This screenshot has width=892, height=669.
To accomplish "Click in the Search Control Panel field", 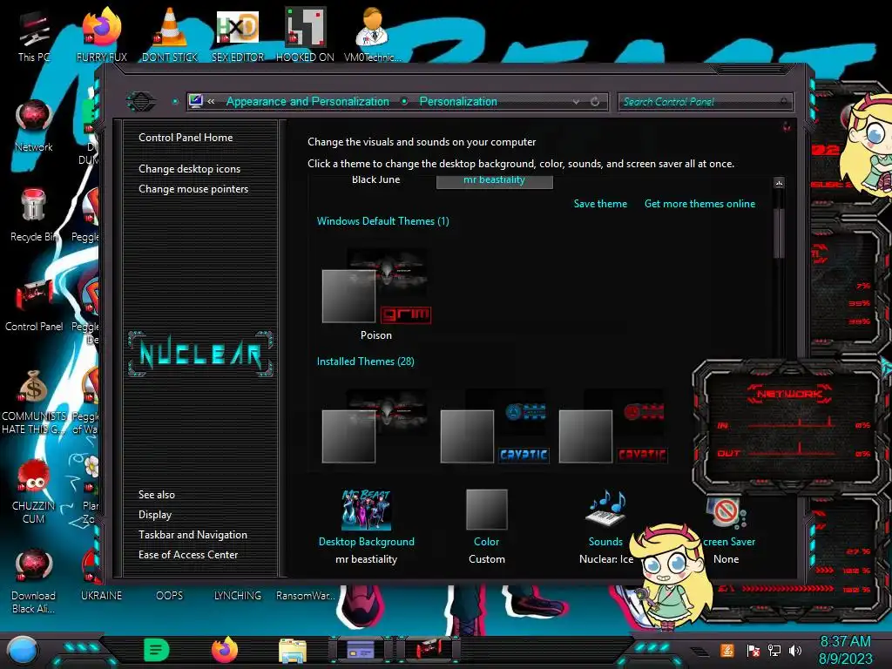I will [x=704, y=102].
